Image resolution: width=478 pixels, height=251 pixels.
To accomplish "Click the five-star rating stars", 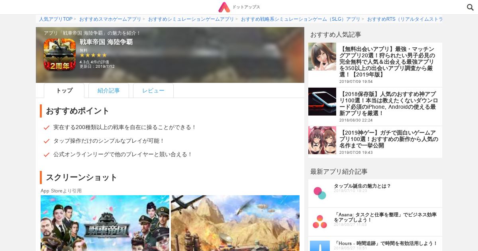I will 93,55.
